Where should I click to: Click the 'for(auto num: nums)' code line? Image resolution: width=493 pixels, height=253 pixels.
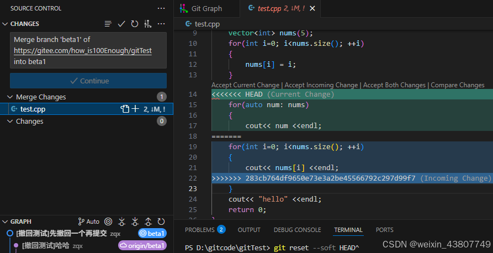[x=268, y=105]
